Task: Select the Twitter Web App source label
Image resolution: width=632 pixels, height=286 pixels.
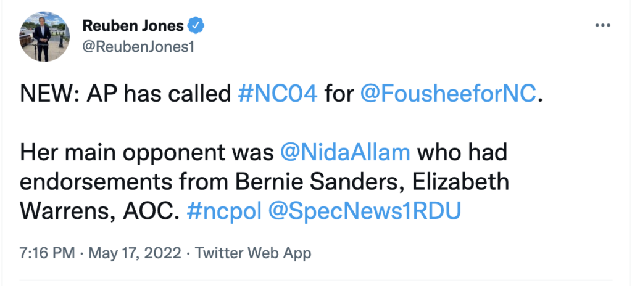Action: [253, 253]
